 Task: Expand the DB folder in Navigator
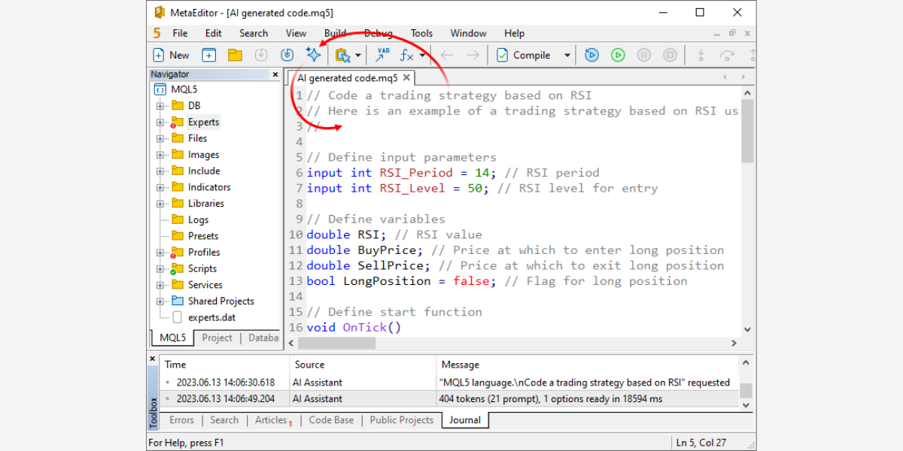click(160, 106)
